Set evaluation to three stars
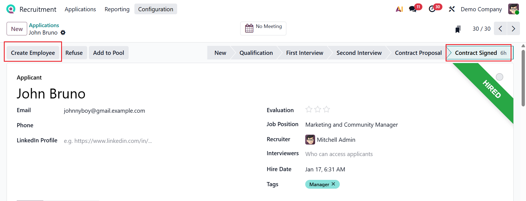The width and height of the screenshot is (526, 201). 326,110
